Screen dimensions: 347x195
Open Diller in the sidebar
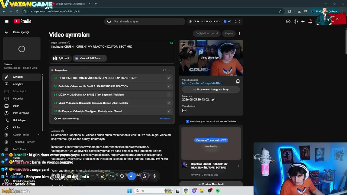[x=22, y=106]
